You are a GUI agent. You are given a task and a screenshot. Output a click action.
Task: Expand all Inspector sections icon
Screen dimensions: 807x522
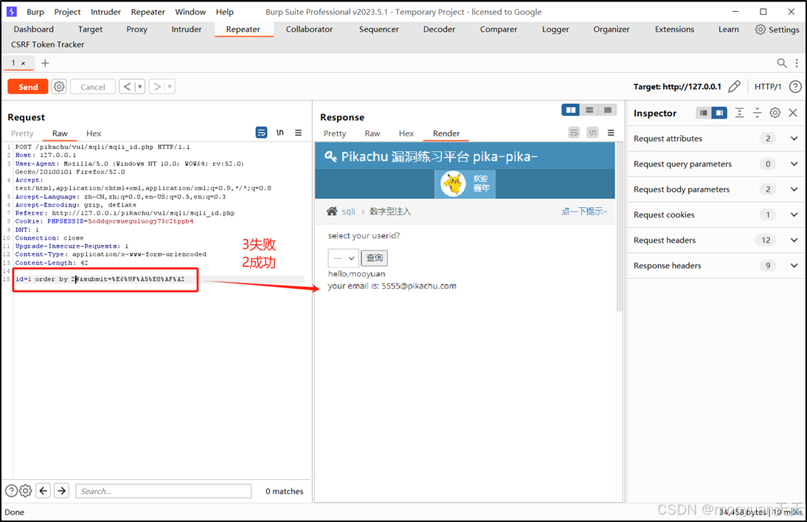pyautogui.click(x=740, y=113)
